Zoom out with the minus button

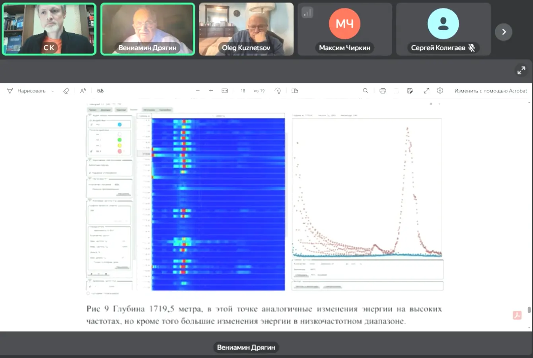click(198, 91)
